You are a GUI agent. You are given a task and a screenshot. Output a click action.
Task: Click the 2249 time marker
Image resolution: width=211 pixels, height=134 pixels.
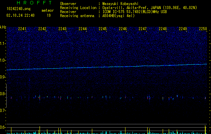point(183,29)
